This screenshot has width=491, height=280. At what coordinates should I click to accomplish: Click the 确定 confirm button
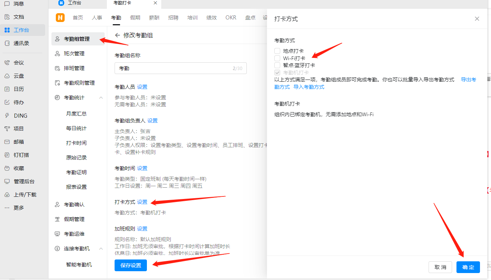(x=468, y=267)
